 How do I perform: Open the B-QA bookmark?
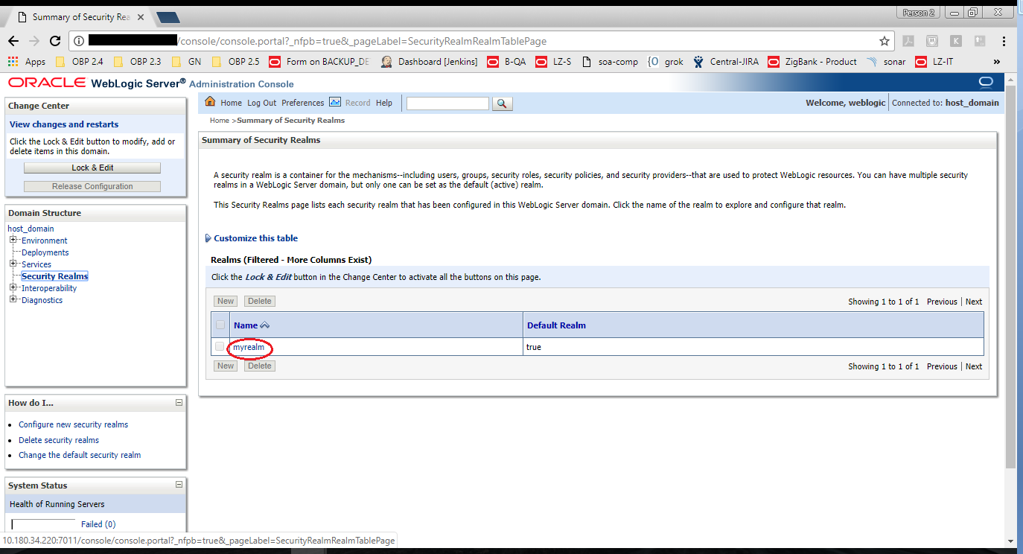(507, 62)
